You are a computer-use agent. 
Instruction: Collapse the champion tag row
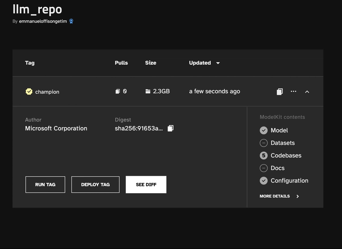(x=307, y=92)
